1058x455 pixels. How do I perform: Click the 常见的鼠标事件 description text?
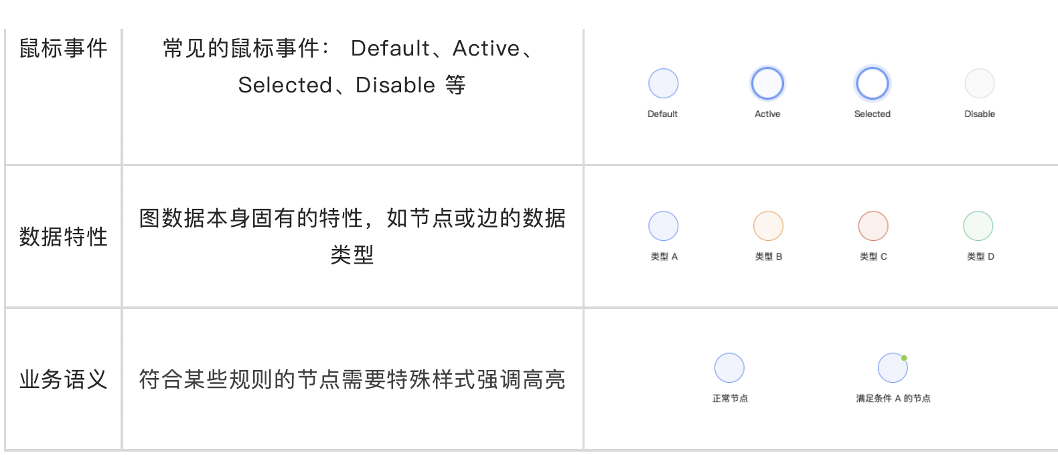pyautogui.click(x=352, y=66)
